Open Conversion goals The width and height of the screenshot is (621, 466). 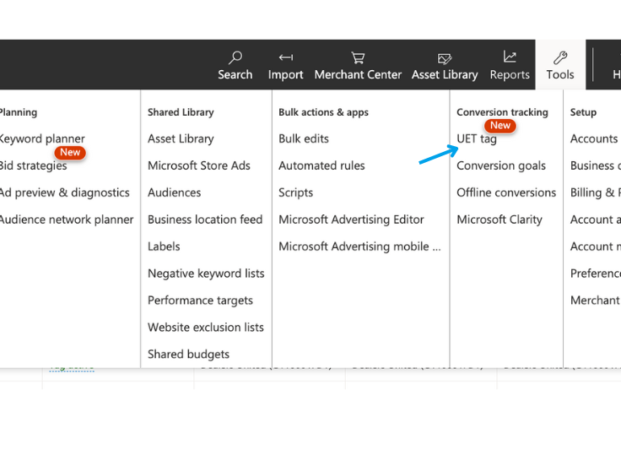pos(501,165)
